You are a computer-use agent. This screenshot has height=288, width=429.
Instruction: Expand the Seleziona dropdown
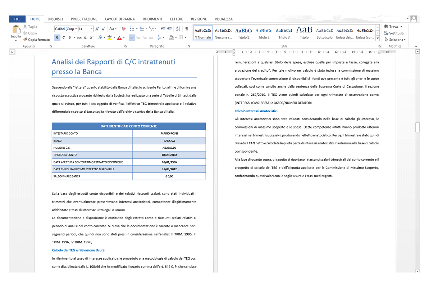pos(395,40)
